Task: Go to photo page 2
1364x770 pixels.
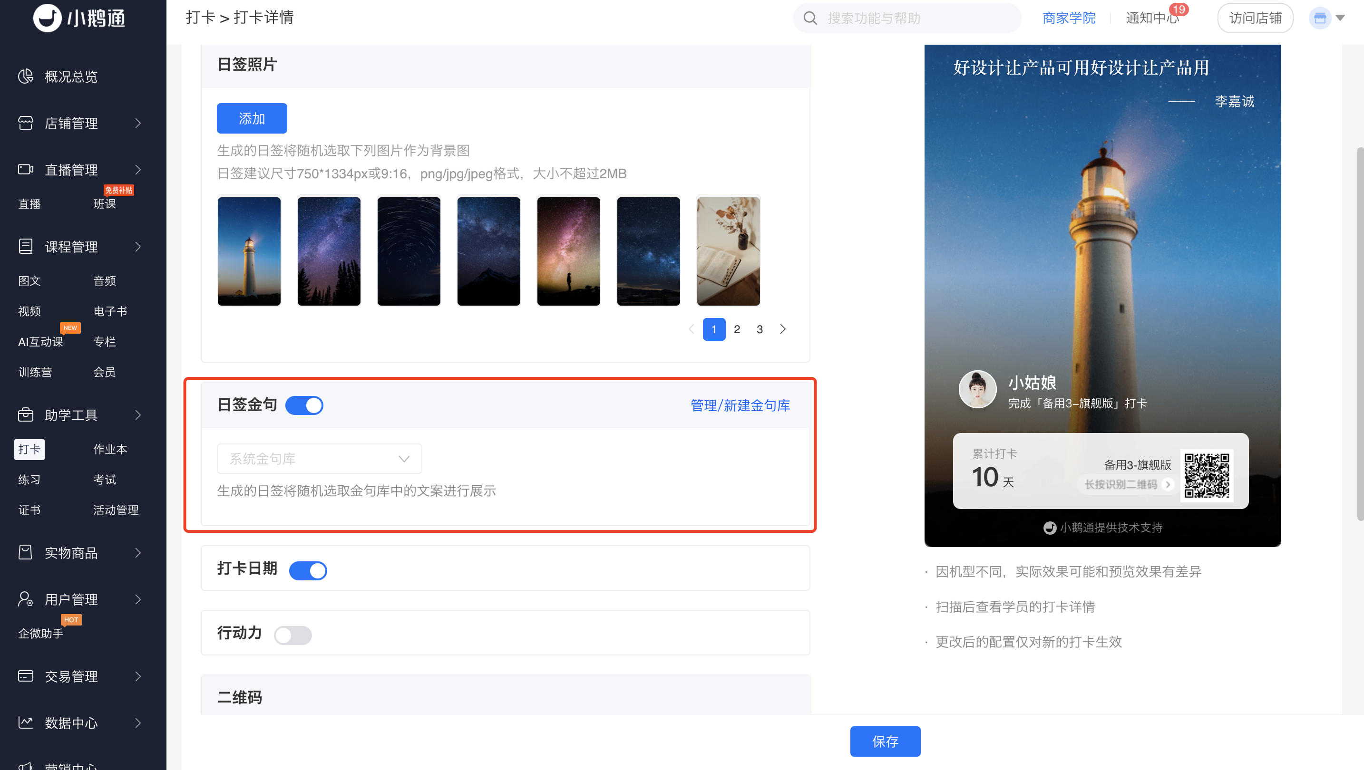Action: (x=737, y=329)
